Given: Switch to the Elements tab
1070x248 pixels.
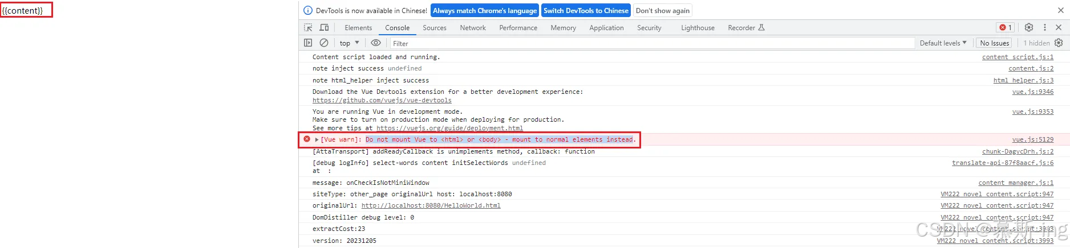Looking at the screenshot, I should (x=358, y=27).
